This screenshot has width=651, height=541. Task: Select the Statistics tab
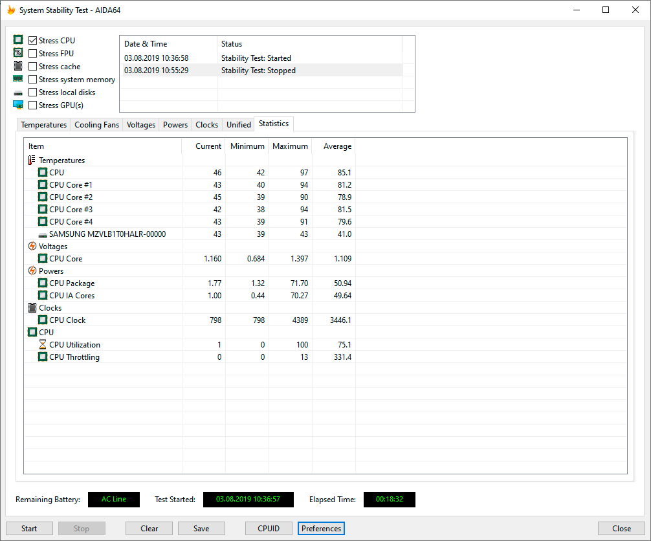tap(274, 124)
